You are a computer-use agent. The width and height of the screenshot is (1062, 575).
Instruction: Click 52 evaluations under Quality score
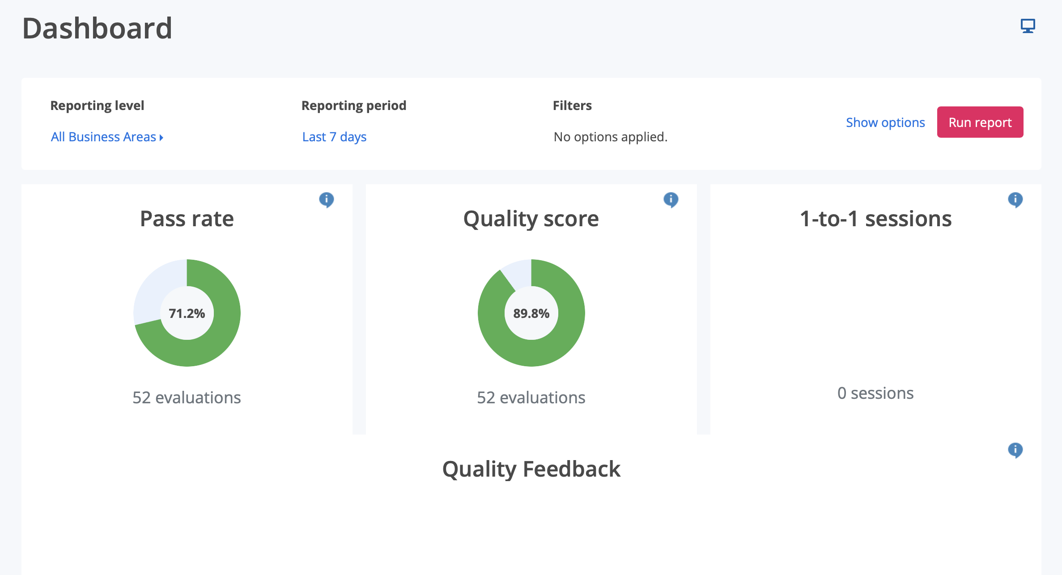tap(531, 397)
